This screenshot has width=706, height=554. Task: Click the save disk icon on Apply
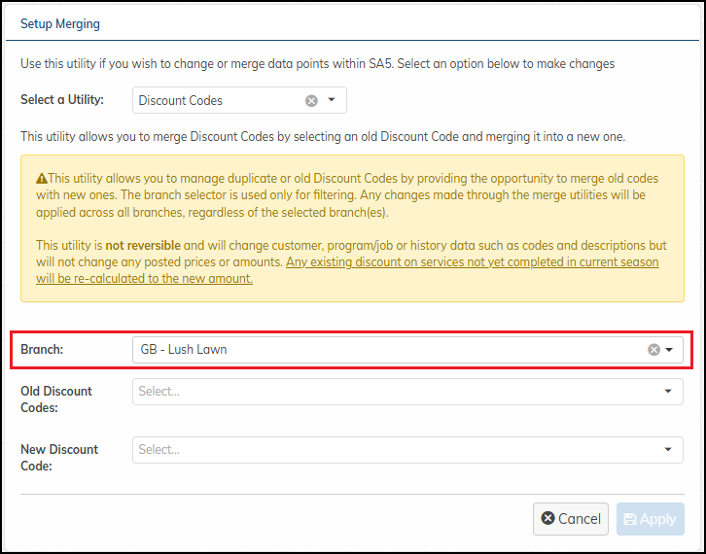pyautogui.click(x=630, y=519)
